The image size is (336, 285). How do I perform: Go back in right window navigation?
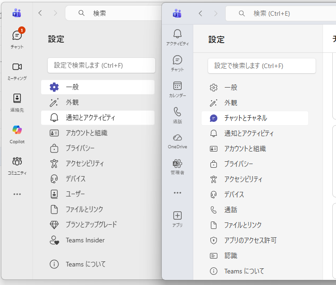200,13
